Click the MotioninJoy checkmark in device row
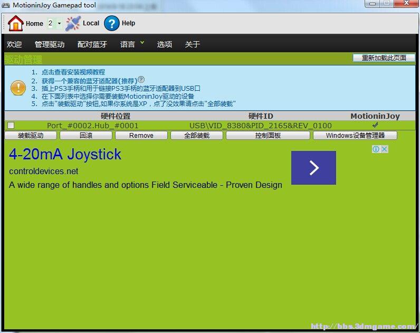Viewport: 420px width, 333px height. tap(375, 125)
